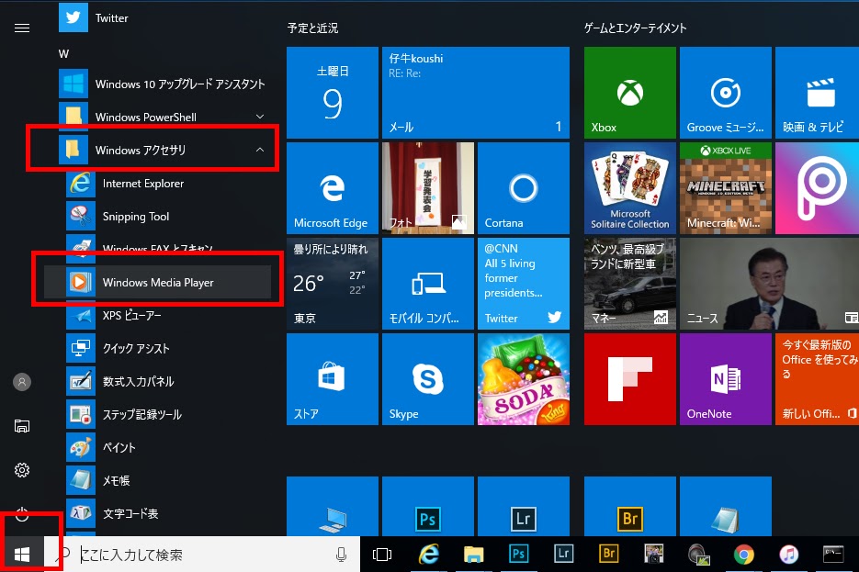Activate the microphone in search box

(341, 555)
